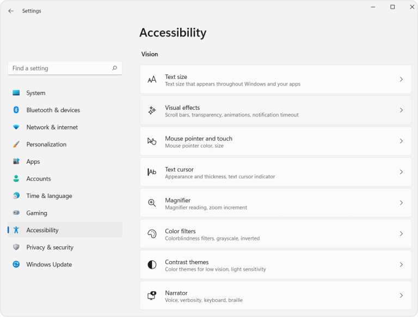Click the Privacy & security shield icon

pyautogui.click(x=16, y=247)
